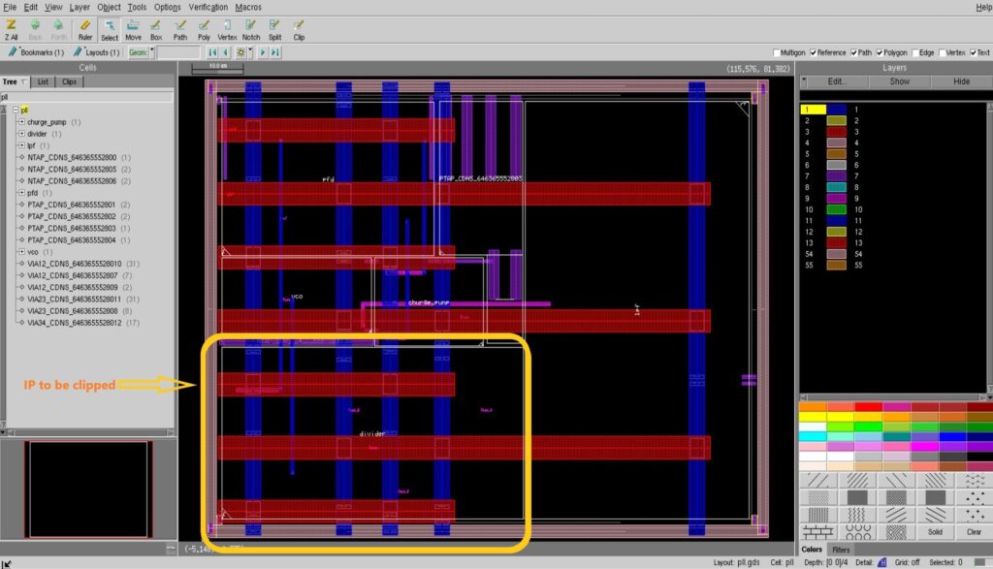Screen dimensions: 993x569
Task: Click the Hide button in the Layers panel
Action: point(959,81)
